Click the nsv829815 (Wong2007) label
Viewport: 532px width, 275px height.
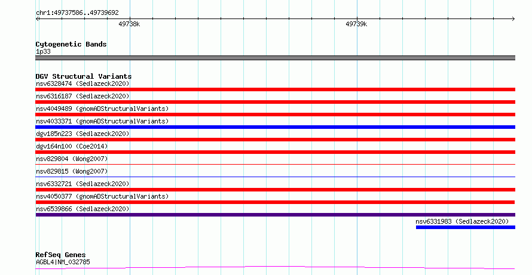72,171
